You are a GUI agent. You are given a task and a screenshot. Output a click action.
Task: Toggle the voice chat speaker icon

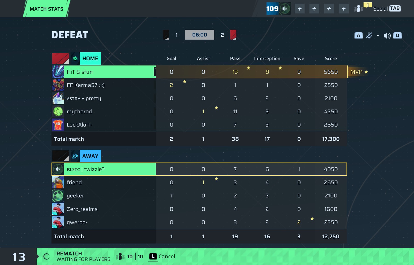(387, 35)
